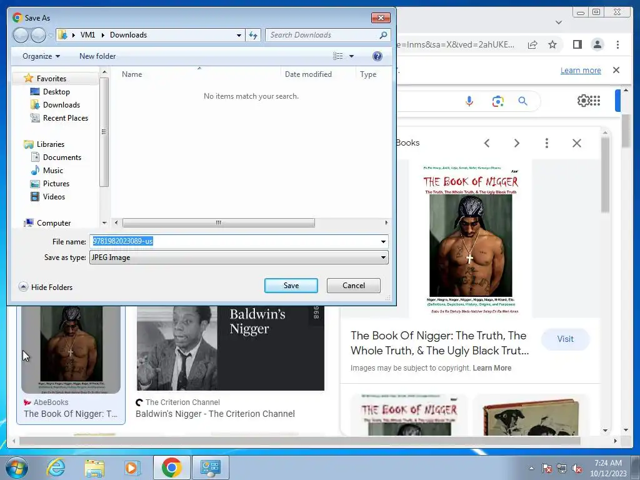Open Recent Places in navigation pane
Screen dimensions: 640x480
point(65,118)
